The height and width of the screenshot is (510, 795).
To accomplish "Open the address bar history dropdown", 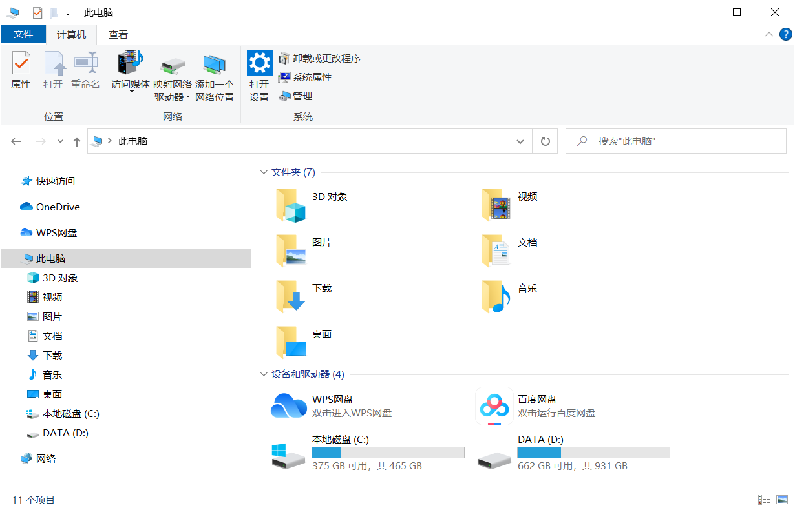I will click(520, 141).
